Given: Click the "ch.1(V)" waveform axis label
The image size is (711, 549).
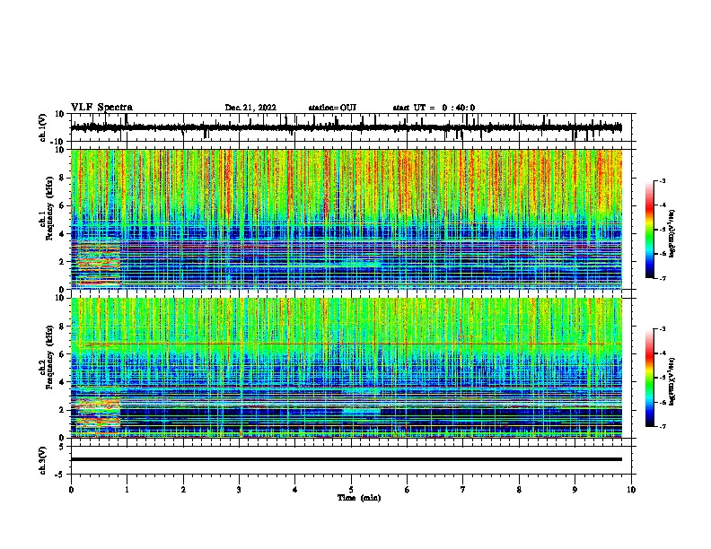Looking at the screenshot, I should coord(43,127).
